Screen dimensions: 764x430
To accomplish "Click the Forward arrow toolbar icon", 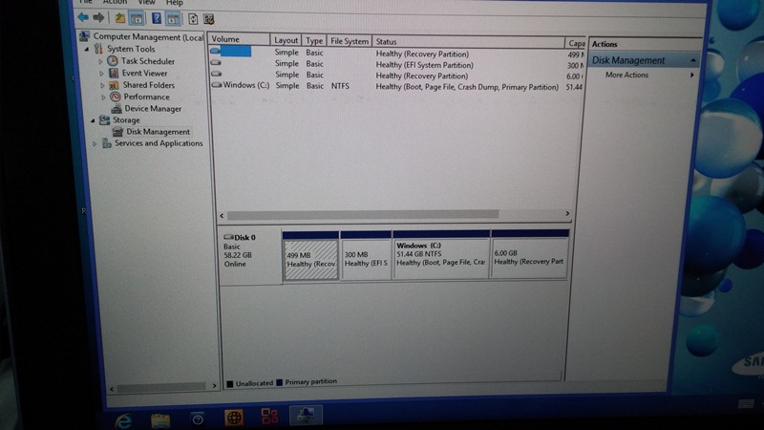I will pos(99,18).
